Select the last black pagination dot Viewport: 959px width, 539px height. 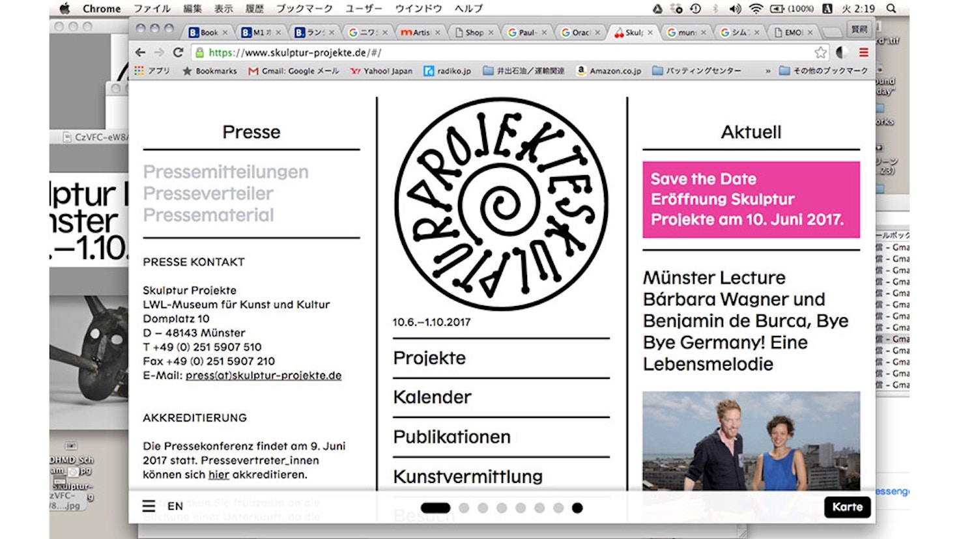pos(577,508)
